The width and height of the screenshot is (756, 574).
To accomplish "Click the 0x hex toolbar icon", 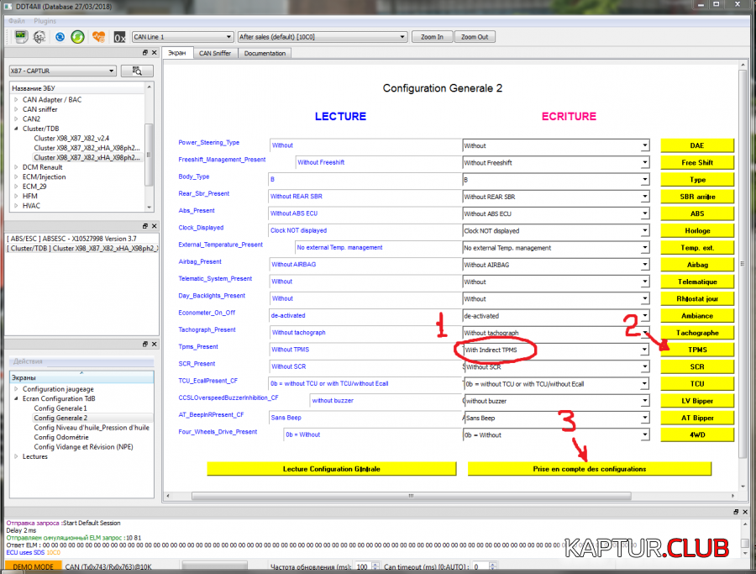I will pyautogui.click(x=120, y=37).
